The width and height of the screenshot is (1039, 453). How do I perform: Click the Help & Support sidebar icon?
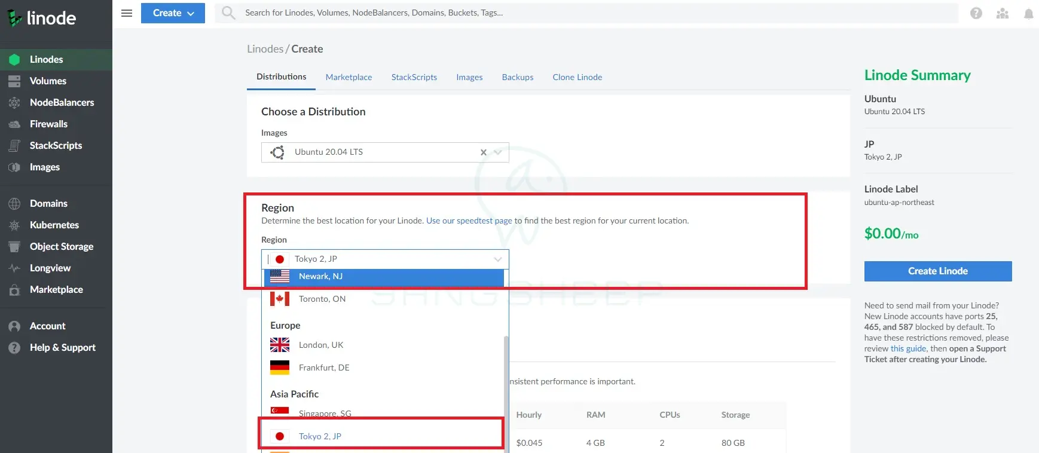coord(14,348)
